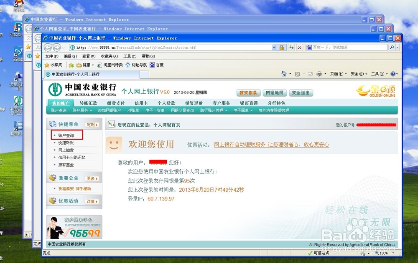418x263 pixels.
Task: Click the 网银地图 button
Action: pyautogui.click(x=275, y=93)
